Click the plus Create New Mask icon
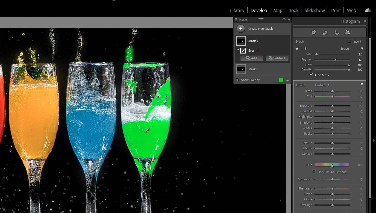 coord(240,29)
